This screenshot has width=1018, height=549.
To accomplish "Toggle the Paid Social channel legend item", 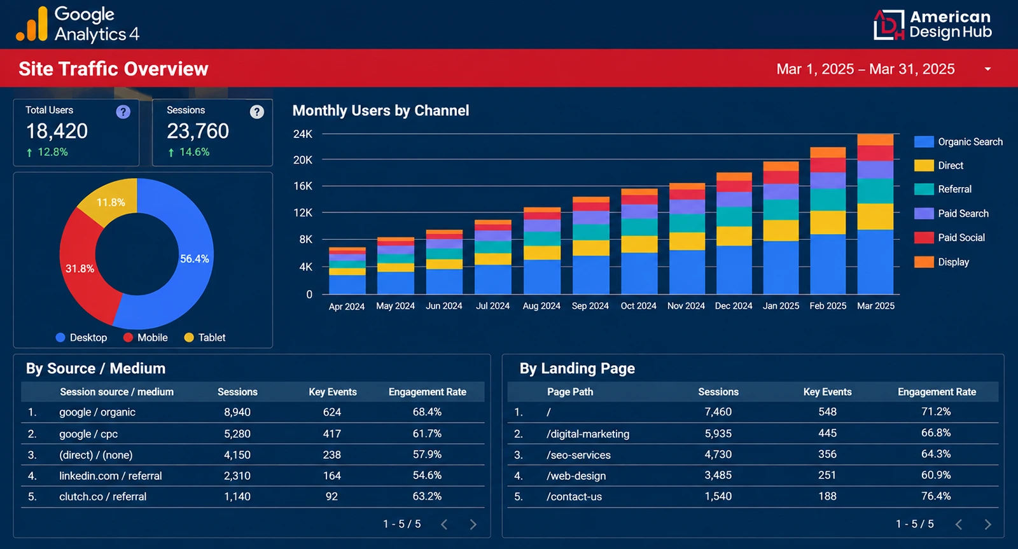I will tap(949, 237).
